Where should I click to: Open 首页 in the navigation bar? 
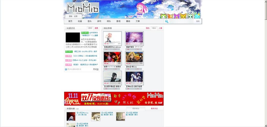(70, 21)
